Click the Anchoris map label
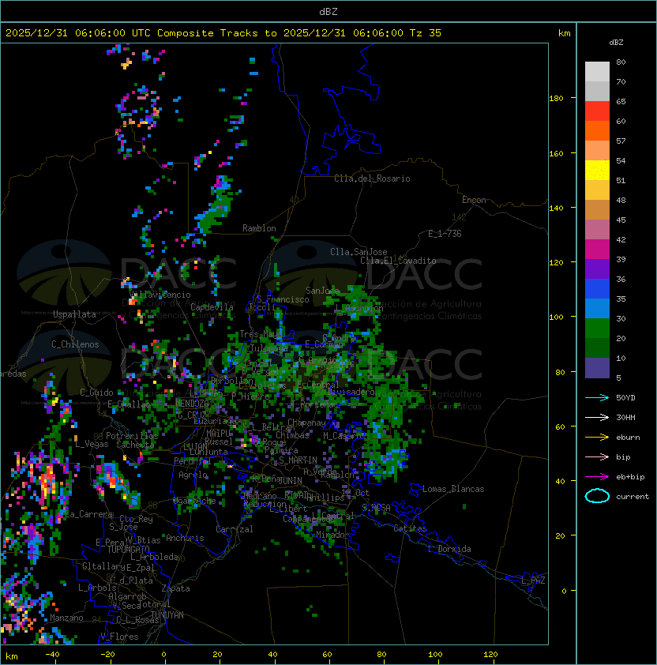The width and height of the screenshot is (657, 665). point(185,538)
